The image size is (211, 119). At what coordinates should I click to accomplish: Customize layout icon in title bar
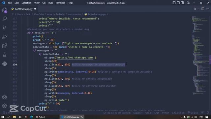pyautogui.click(x=188, y=3)
